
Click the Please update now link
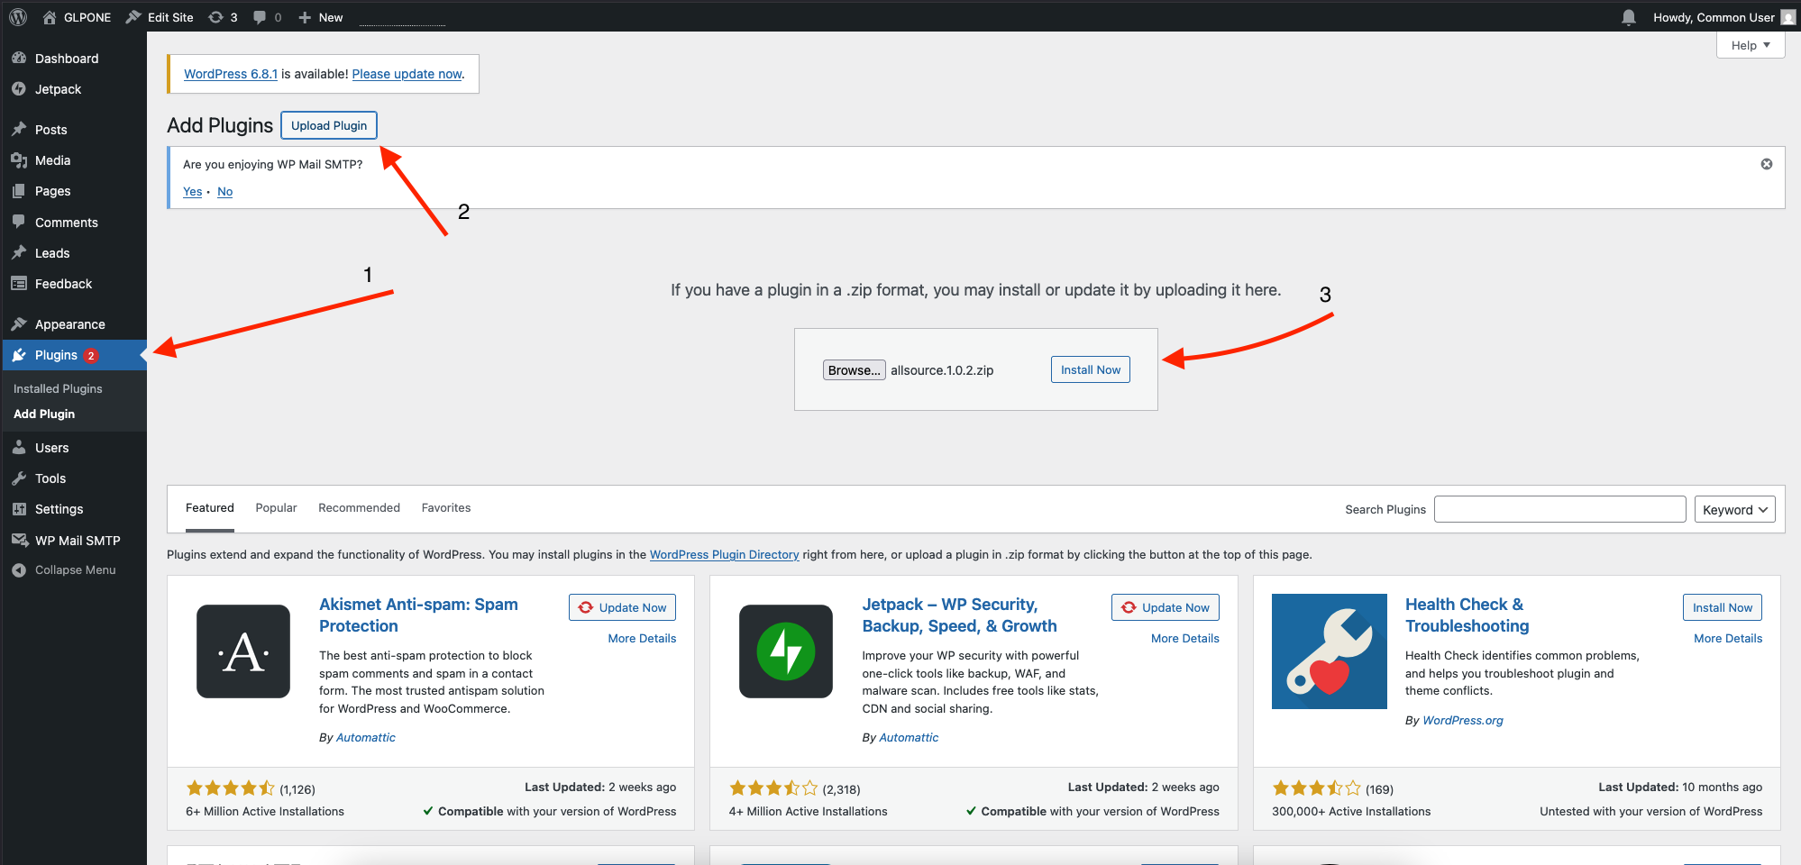(407, 74)
